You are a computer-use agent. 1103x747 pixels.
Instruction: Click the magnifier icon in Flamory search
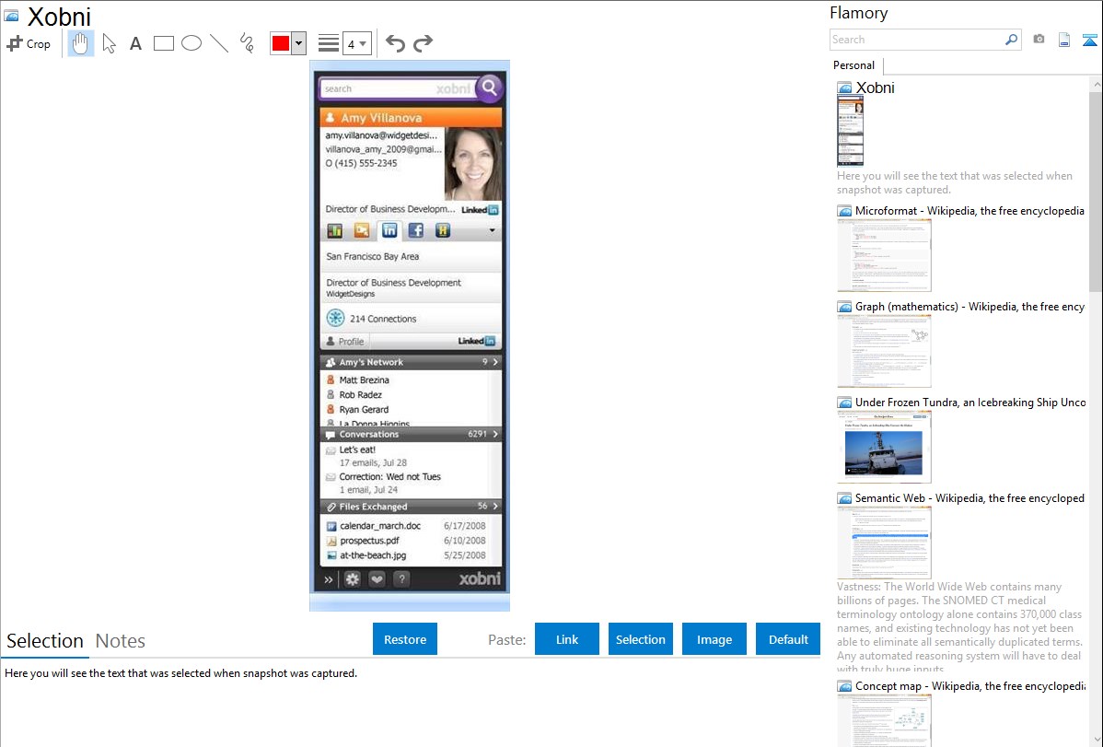1012,40
